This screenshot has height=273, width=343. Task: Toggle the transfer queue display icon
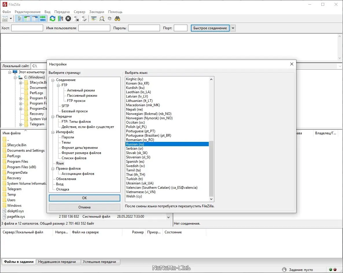(x=43, y=19)
